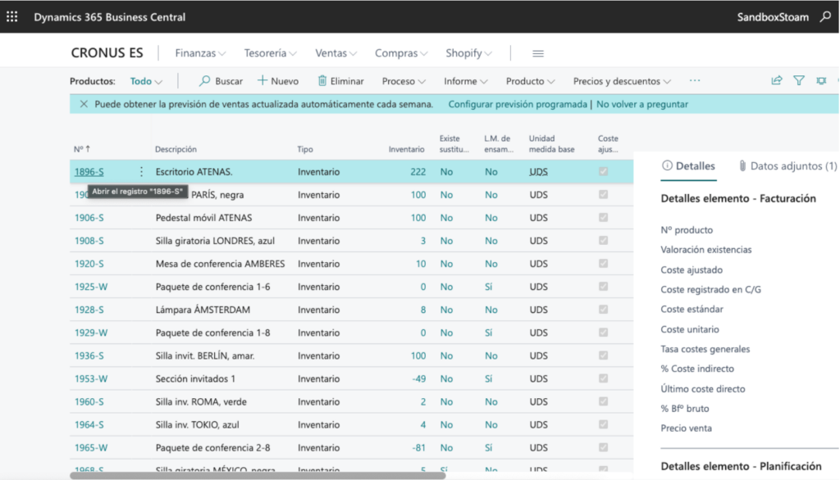Image resolution: width=840 pixels, height=480 pixels.
Task: Open product record 1896-S
Action: click(89, 172)
